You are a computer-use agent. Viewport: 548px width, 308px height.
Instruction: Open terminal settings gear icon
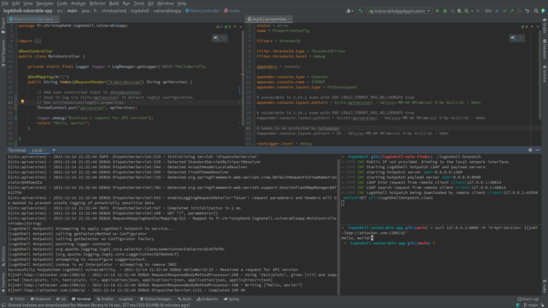tap(530, 150)
